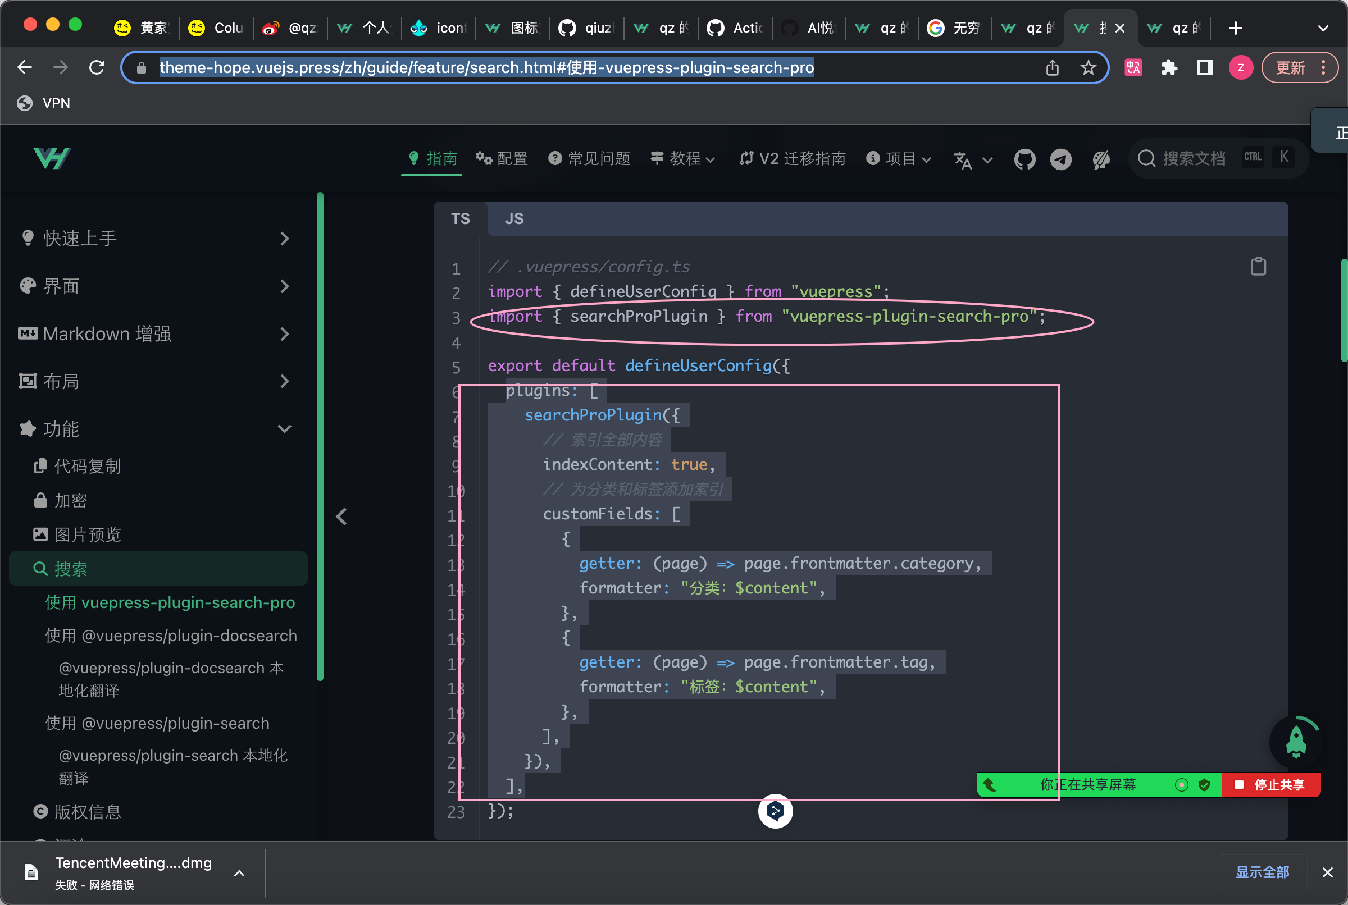This screenshot has width=1348, height=905.
Task: Switch to the Actions GitHub tab
Action: pos(735,28)
